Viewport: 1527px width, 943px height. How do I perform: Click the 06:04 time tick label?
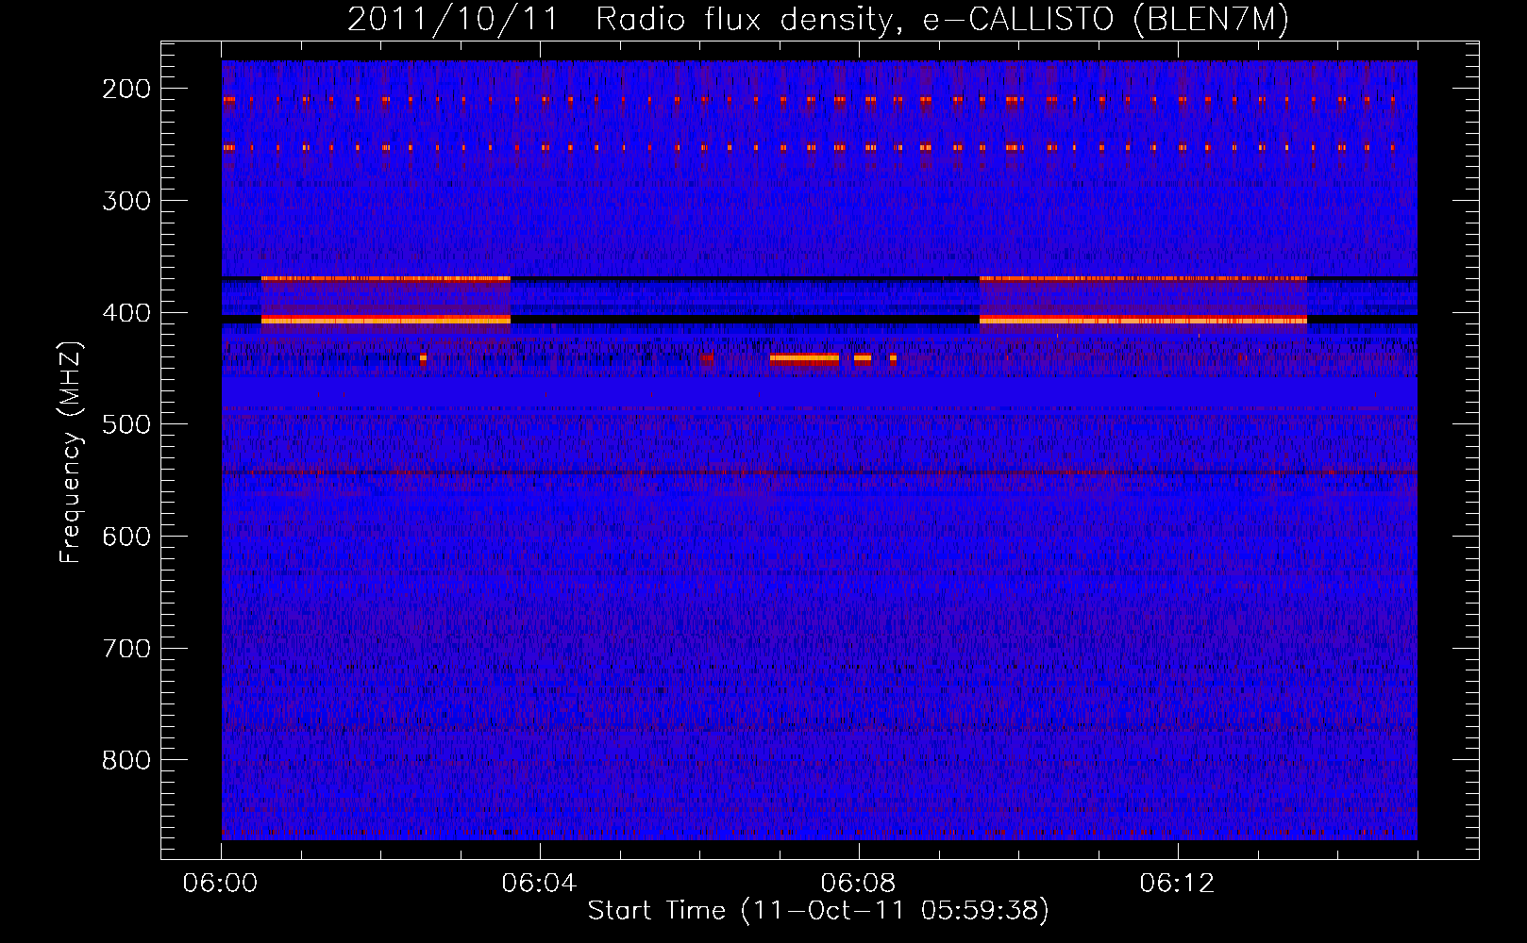tap(539, 884)
